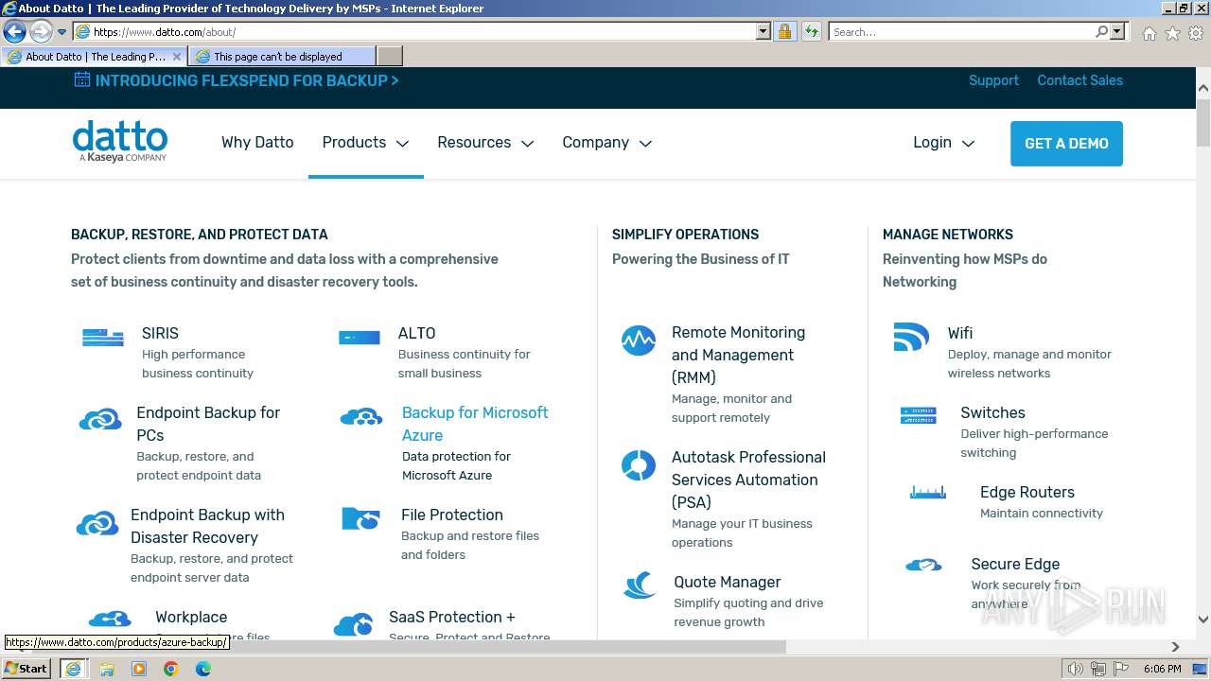This screenshot has height=681, width=1211.
Task: Open the SIRIS product link
Action: pos(160,333)
